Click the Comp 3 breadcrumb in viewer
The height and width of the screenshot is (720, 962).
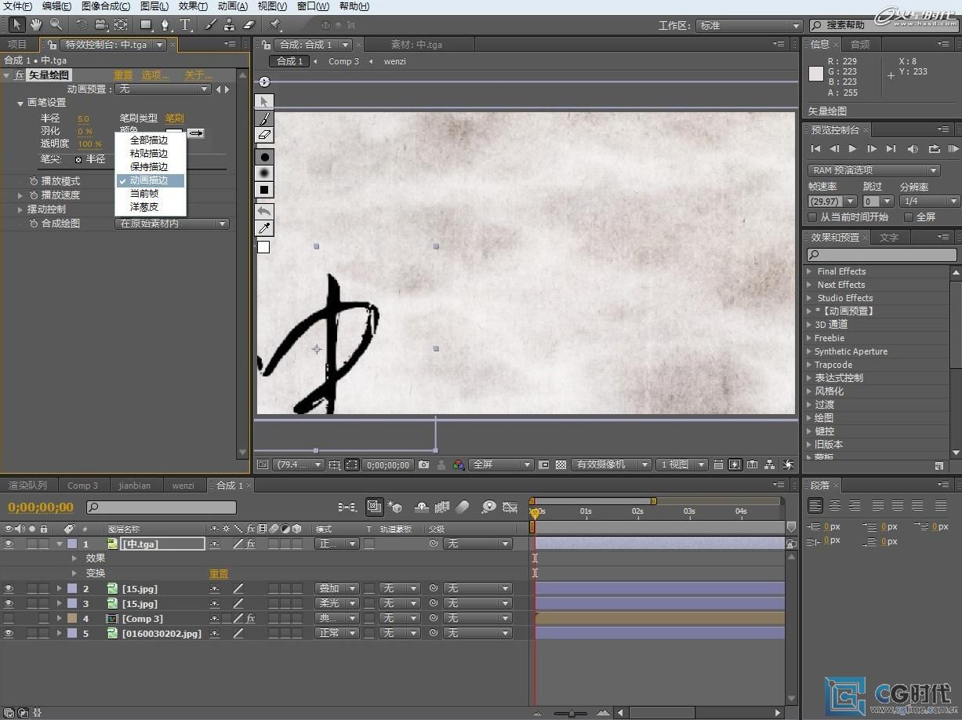pos(343,61)
